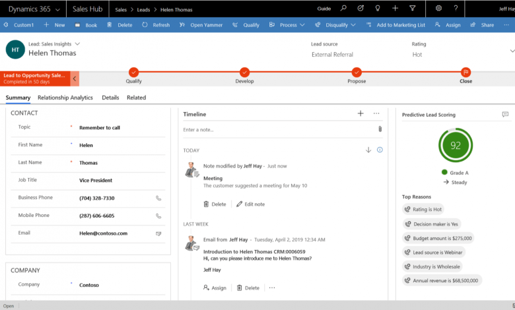Delete the Meeting note

pos(215,204)
